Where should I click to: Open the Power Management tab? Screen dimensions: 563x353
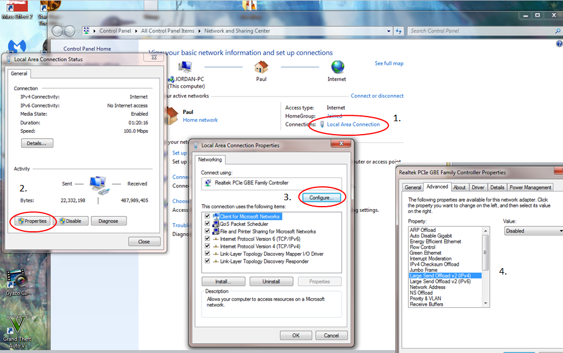[530, 187]
